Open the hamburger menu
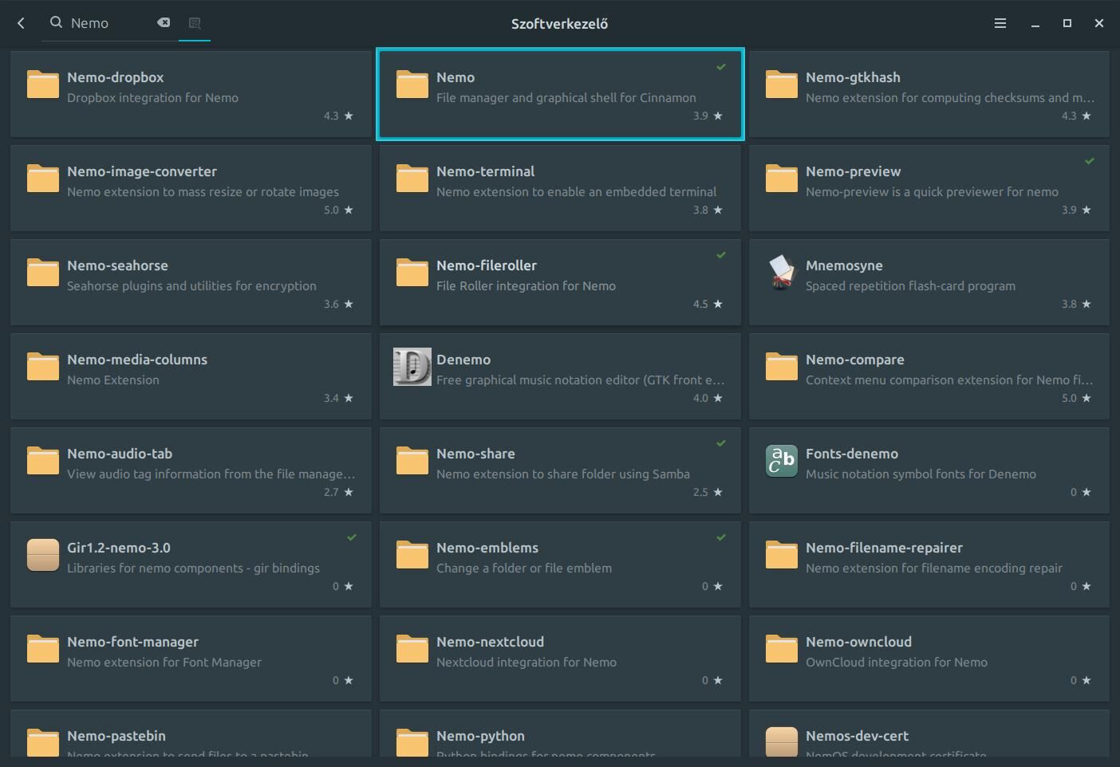Image resolution: width=1120 pixels, height=767 pixels. pyautogui.click(x=1000, y=23)
